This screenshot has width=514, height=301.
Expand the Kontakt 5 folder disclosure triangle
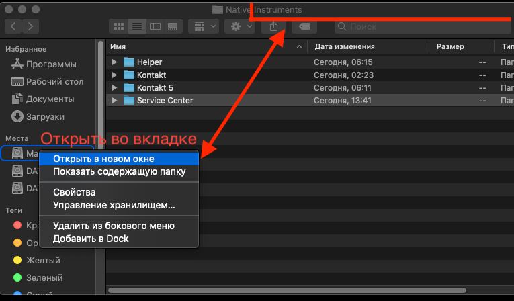[x=114, y=87]
